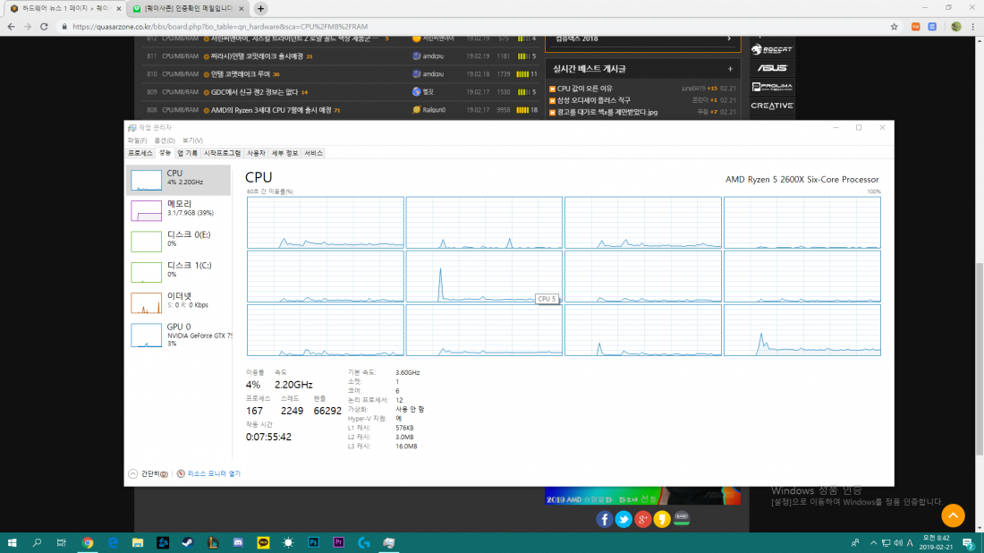
Task: Open post GDC에서 신규 젠2 정보는 없다
Action: pos(254,92)
